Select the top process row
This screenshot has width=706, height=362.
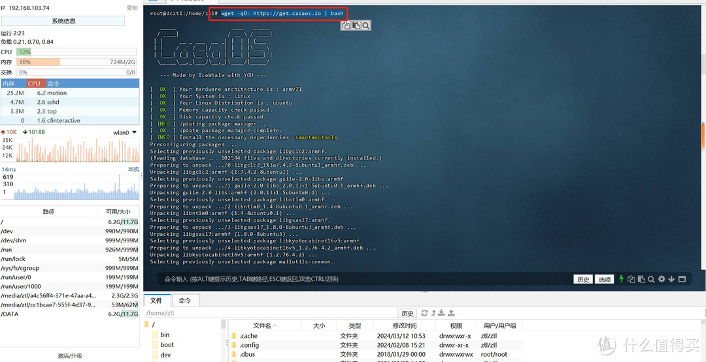coord(70,111)
